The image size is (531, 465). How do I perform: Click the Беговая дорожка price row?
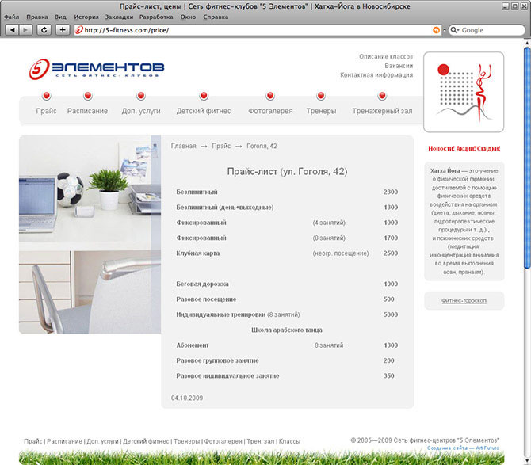[287, 284]
